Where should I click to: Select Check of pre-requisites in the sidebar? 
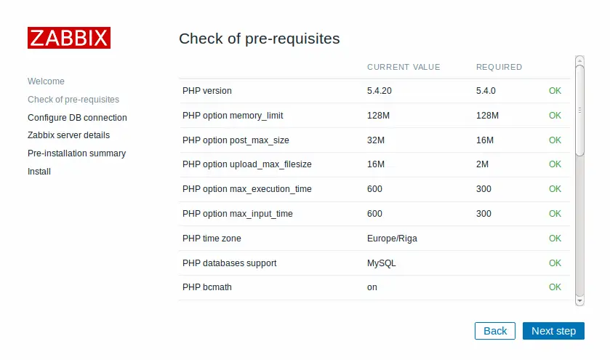[73, 100]
